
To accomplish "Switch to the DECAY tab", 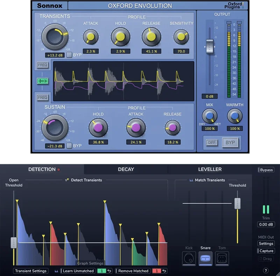I will pos(126,169).
